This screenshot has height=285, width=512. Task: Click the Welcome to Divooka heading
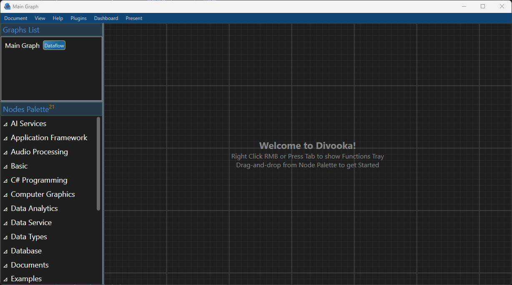pos(308,146)
